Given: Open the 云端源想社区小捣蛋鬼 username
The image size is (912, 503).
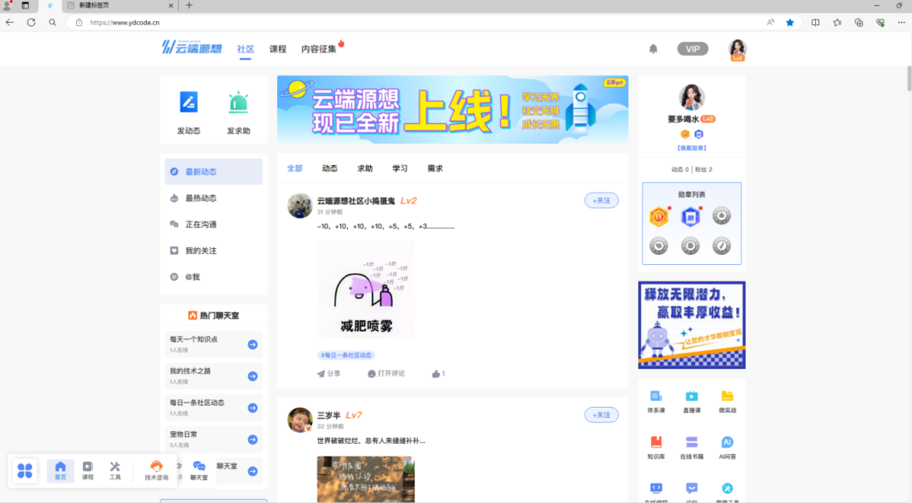Looking at the screenshot, I should (x=356, y=201).
